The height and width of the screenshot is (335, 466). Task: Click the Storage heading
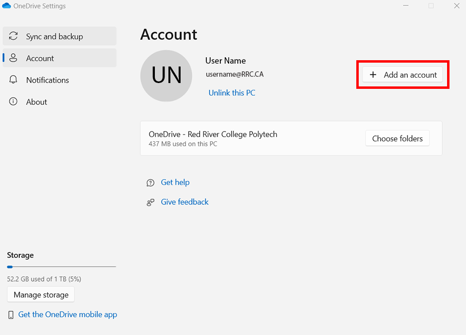(x=20, y=255)
